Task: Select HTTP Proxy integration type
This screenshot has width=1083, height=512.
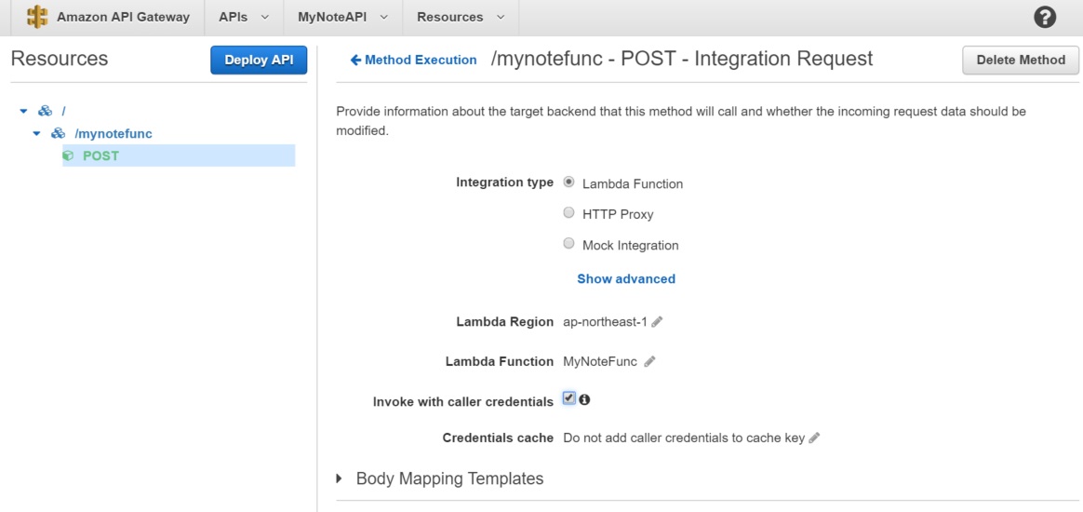Action: (x=569, y=213)
